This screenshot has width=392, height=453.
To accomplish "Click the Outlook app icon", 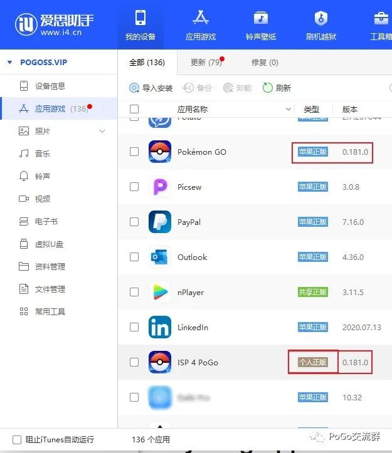I will pyautogui.click(x=160, y=257).
